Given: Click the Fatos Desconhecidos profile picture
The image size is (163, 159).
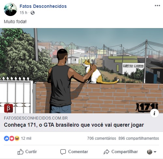Looking at the screenshot, I should pyautogui.click(x=10, y=9).
